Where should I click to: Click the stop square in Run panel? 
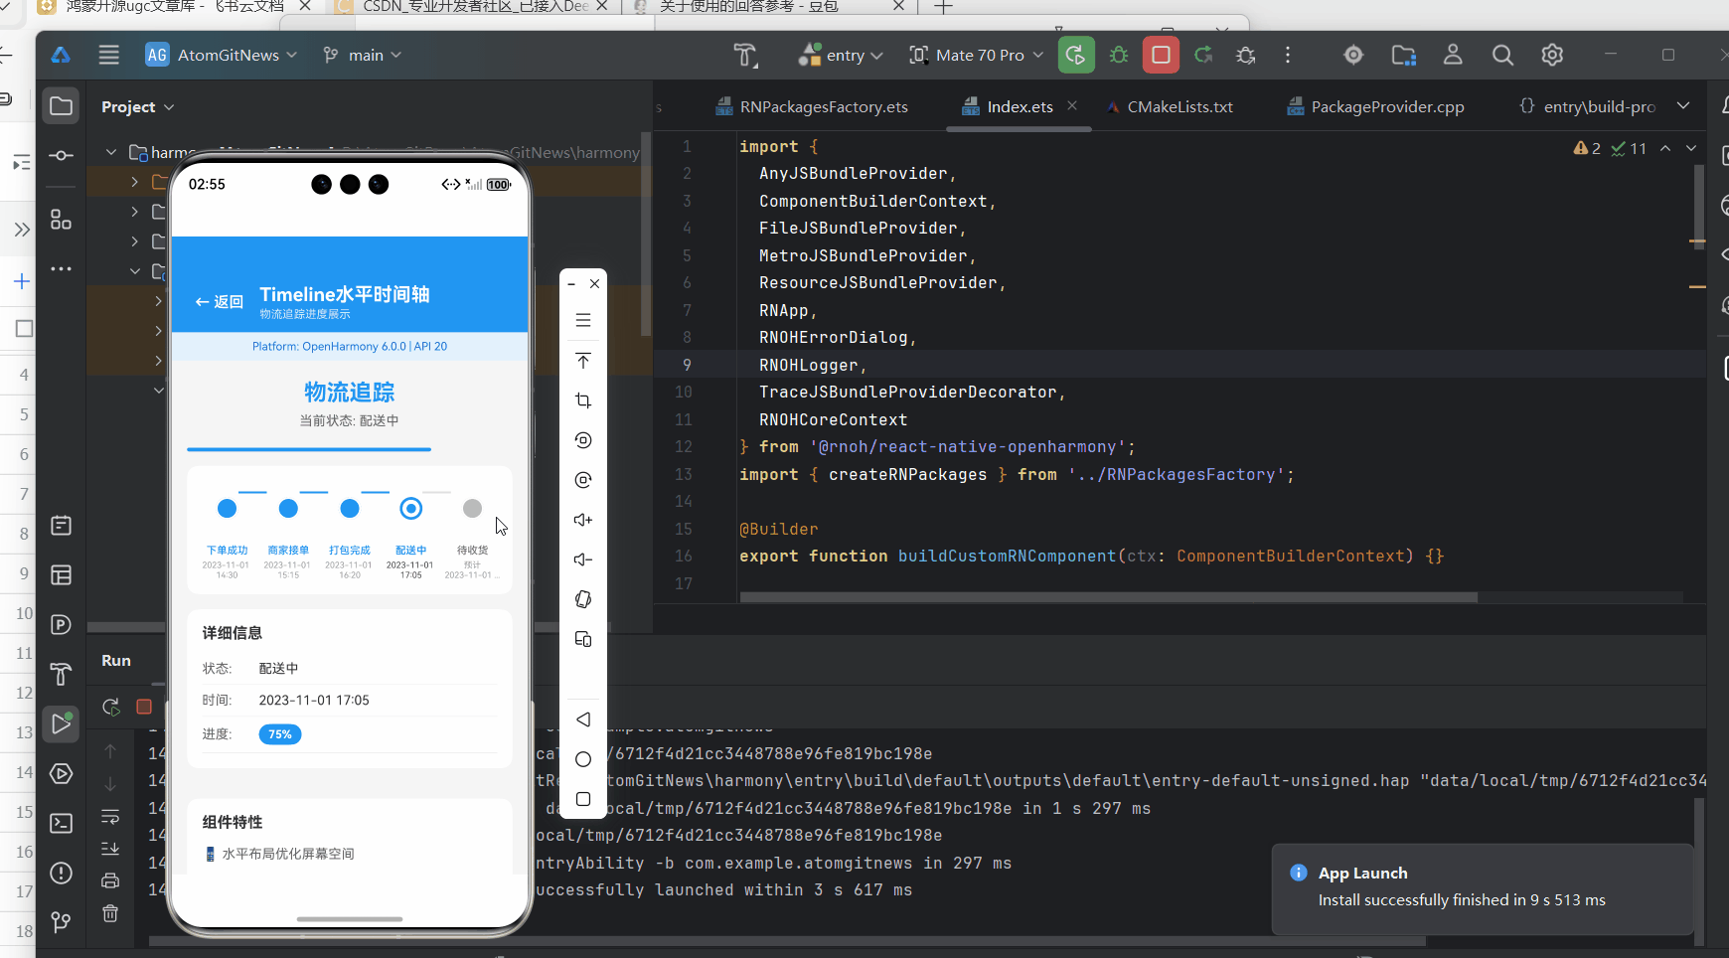coord(144,707)
